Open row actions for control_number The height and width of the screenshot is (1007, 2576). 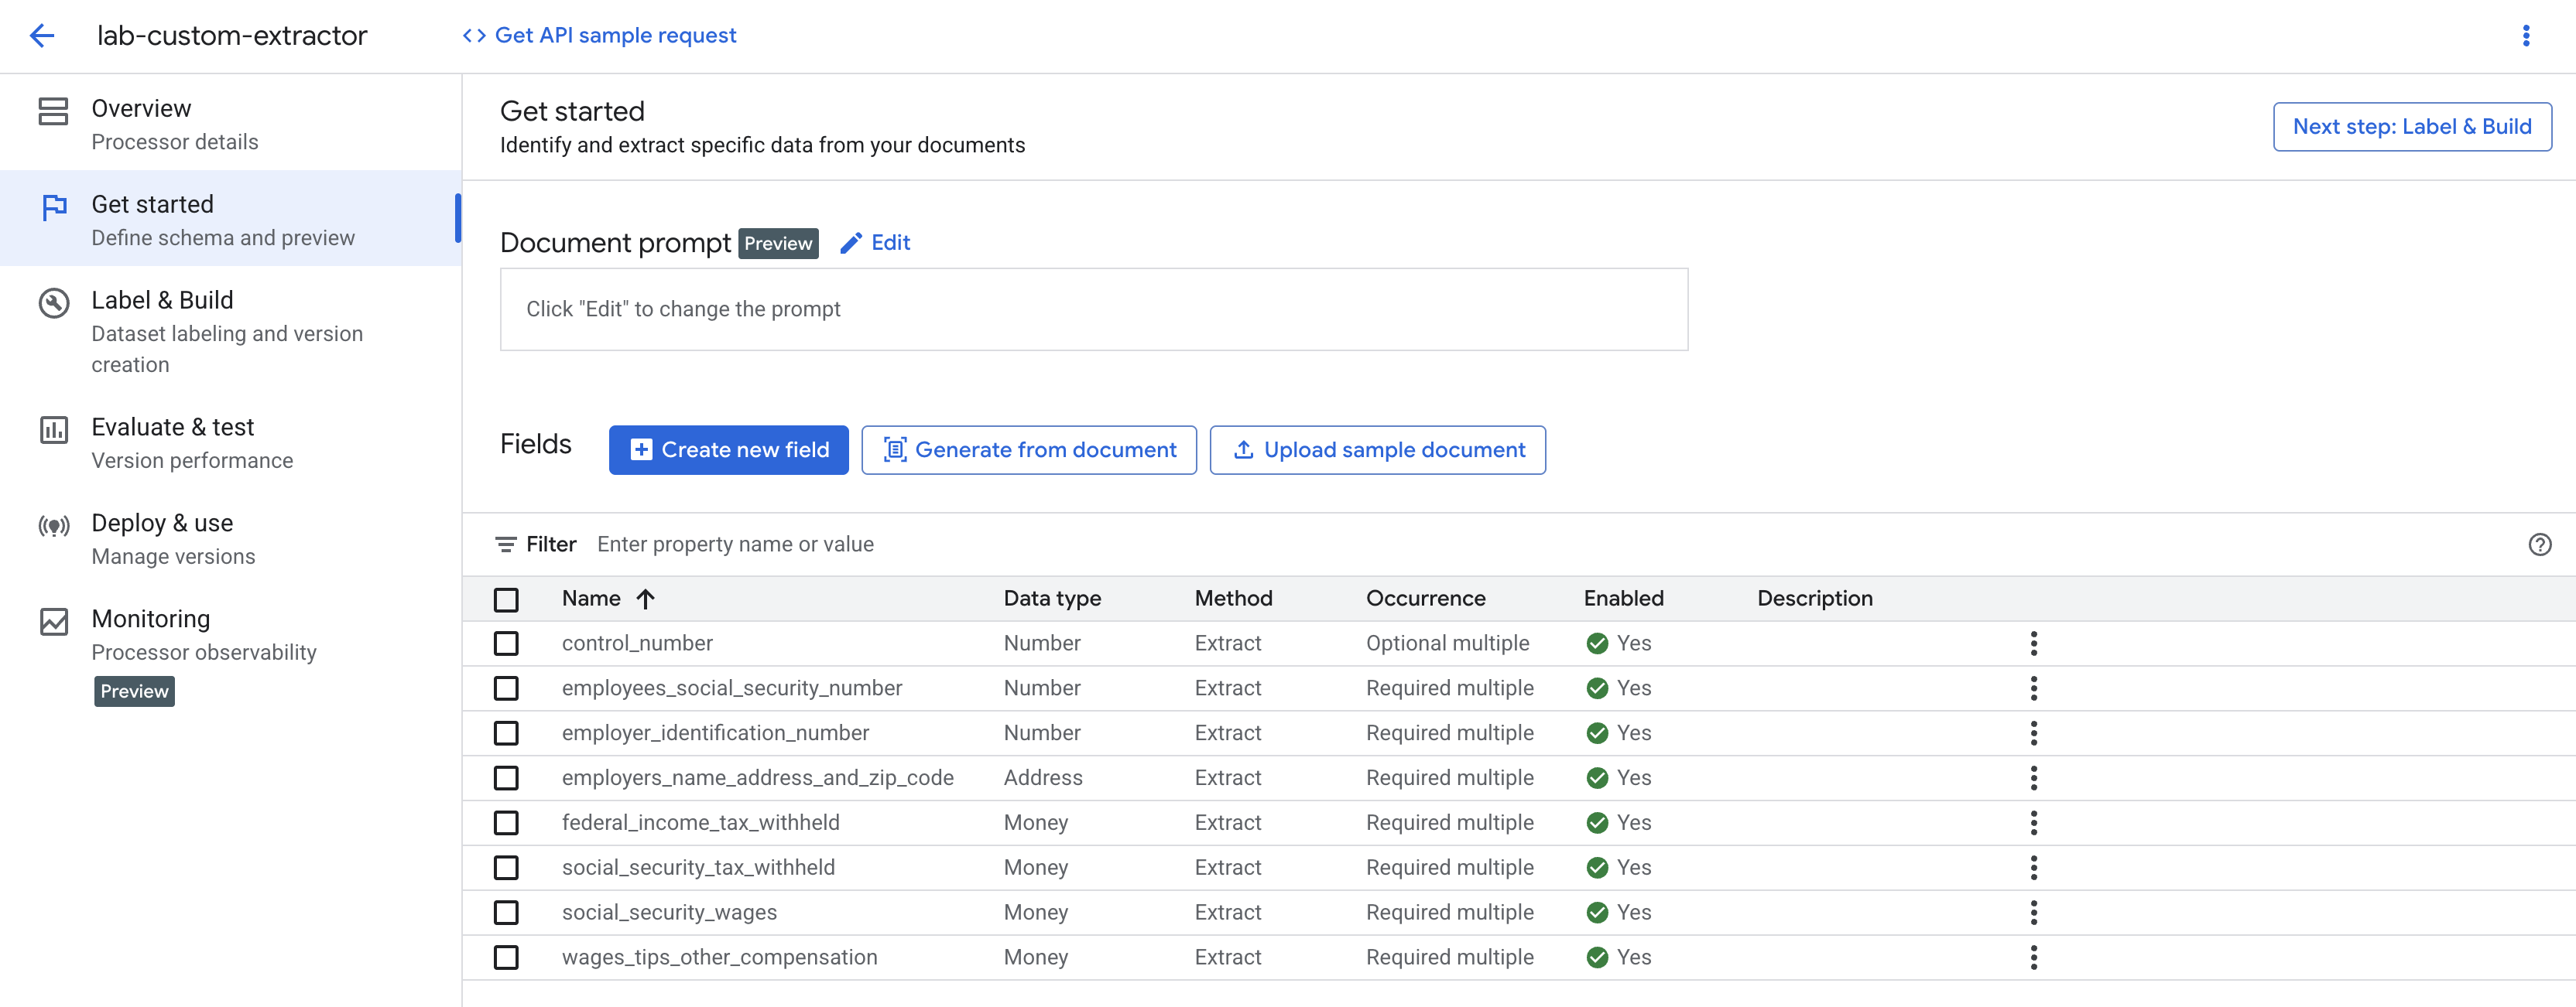coord(2033,643)
